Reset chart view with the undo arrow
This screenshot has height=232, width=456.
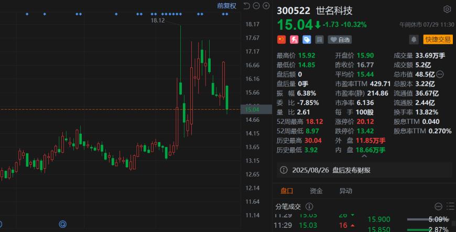[x=246, y=6]
